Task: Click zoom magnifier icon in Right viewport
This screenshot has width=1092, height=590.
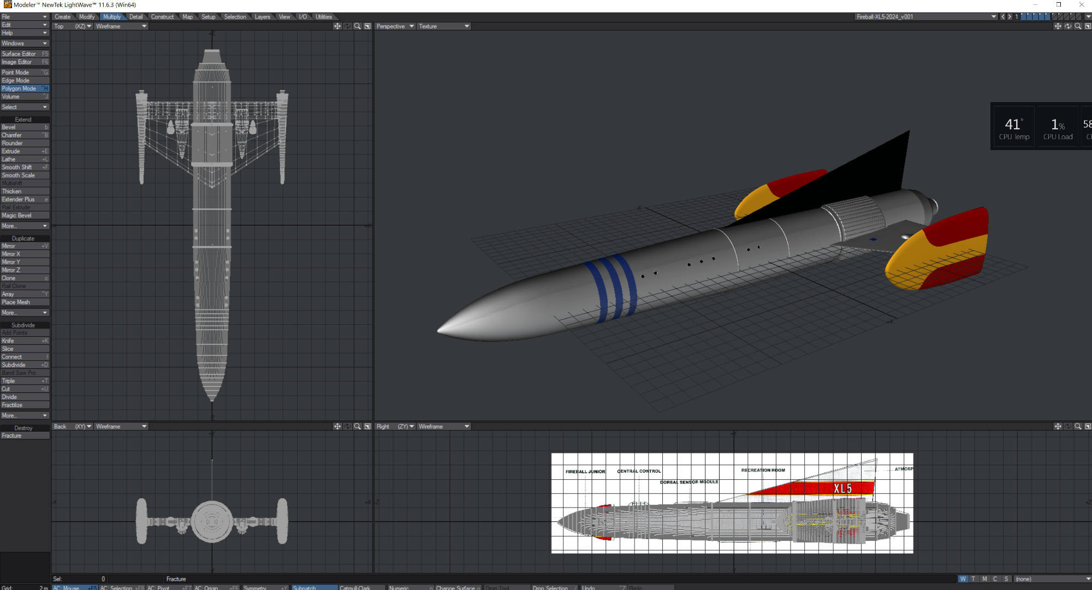Action: (1077, 426)
